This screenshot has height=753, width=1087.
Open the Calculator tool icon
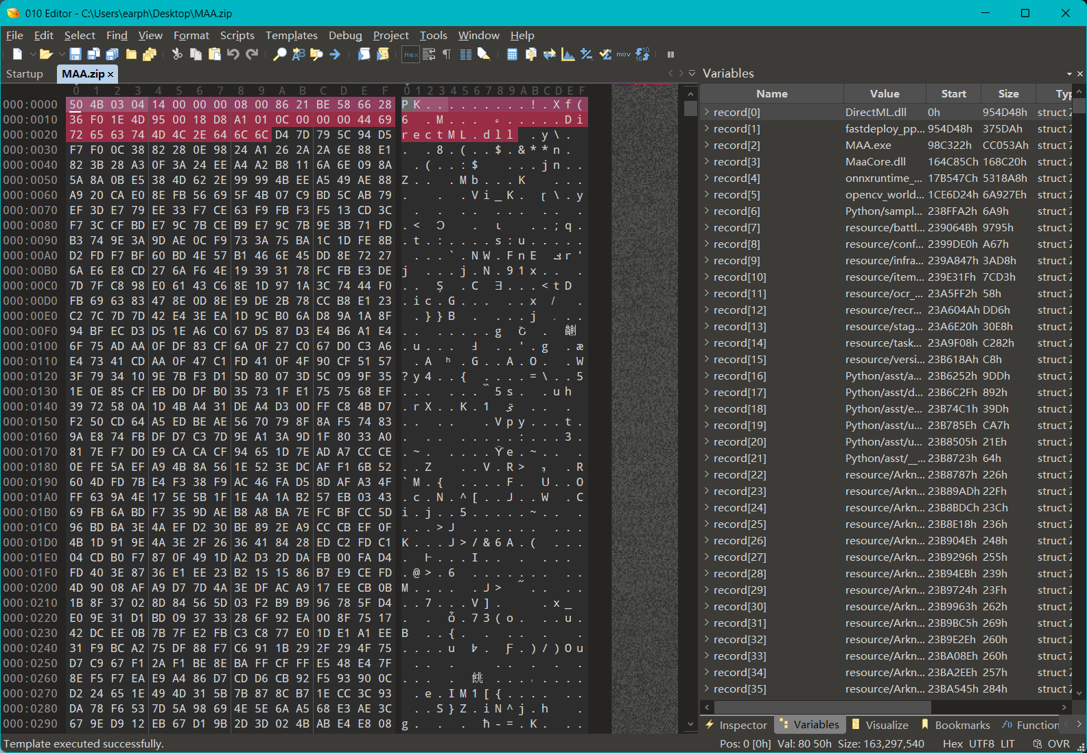coord(512,54)
